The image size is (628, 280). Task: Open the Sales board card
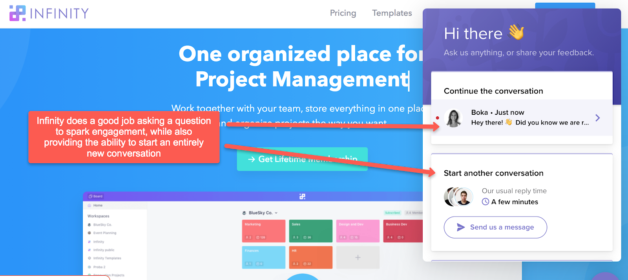coord(311,231)
